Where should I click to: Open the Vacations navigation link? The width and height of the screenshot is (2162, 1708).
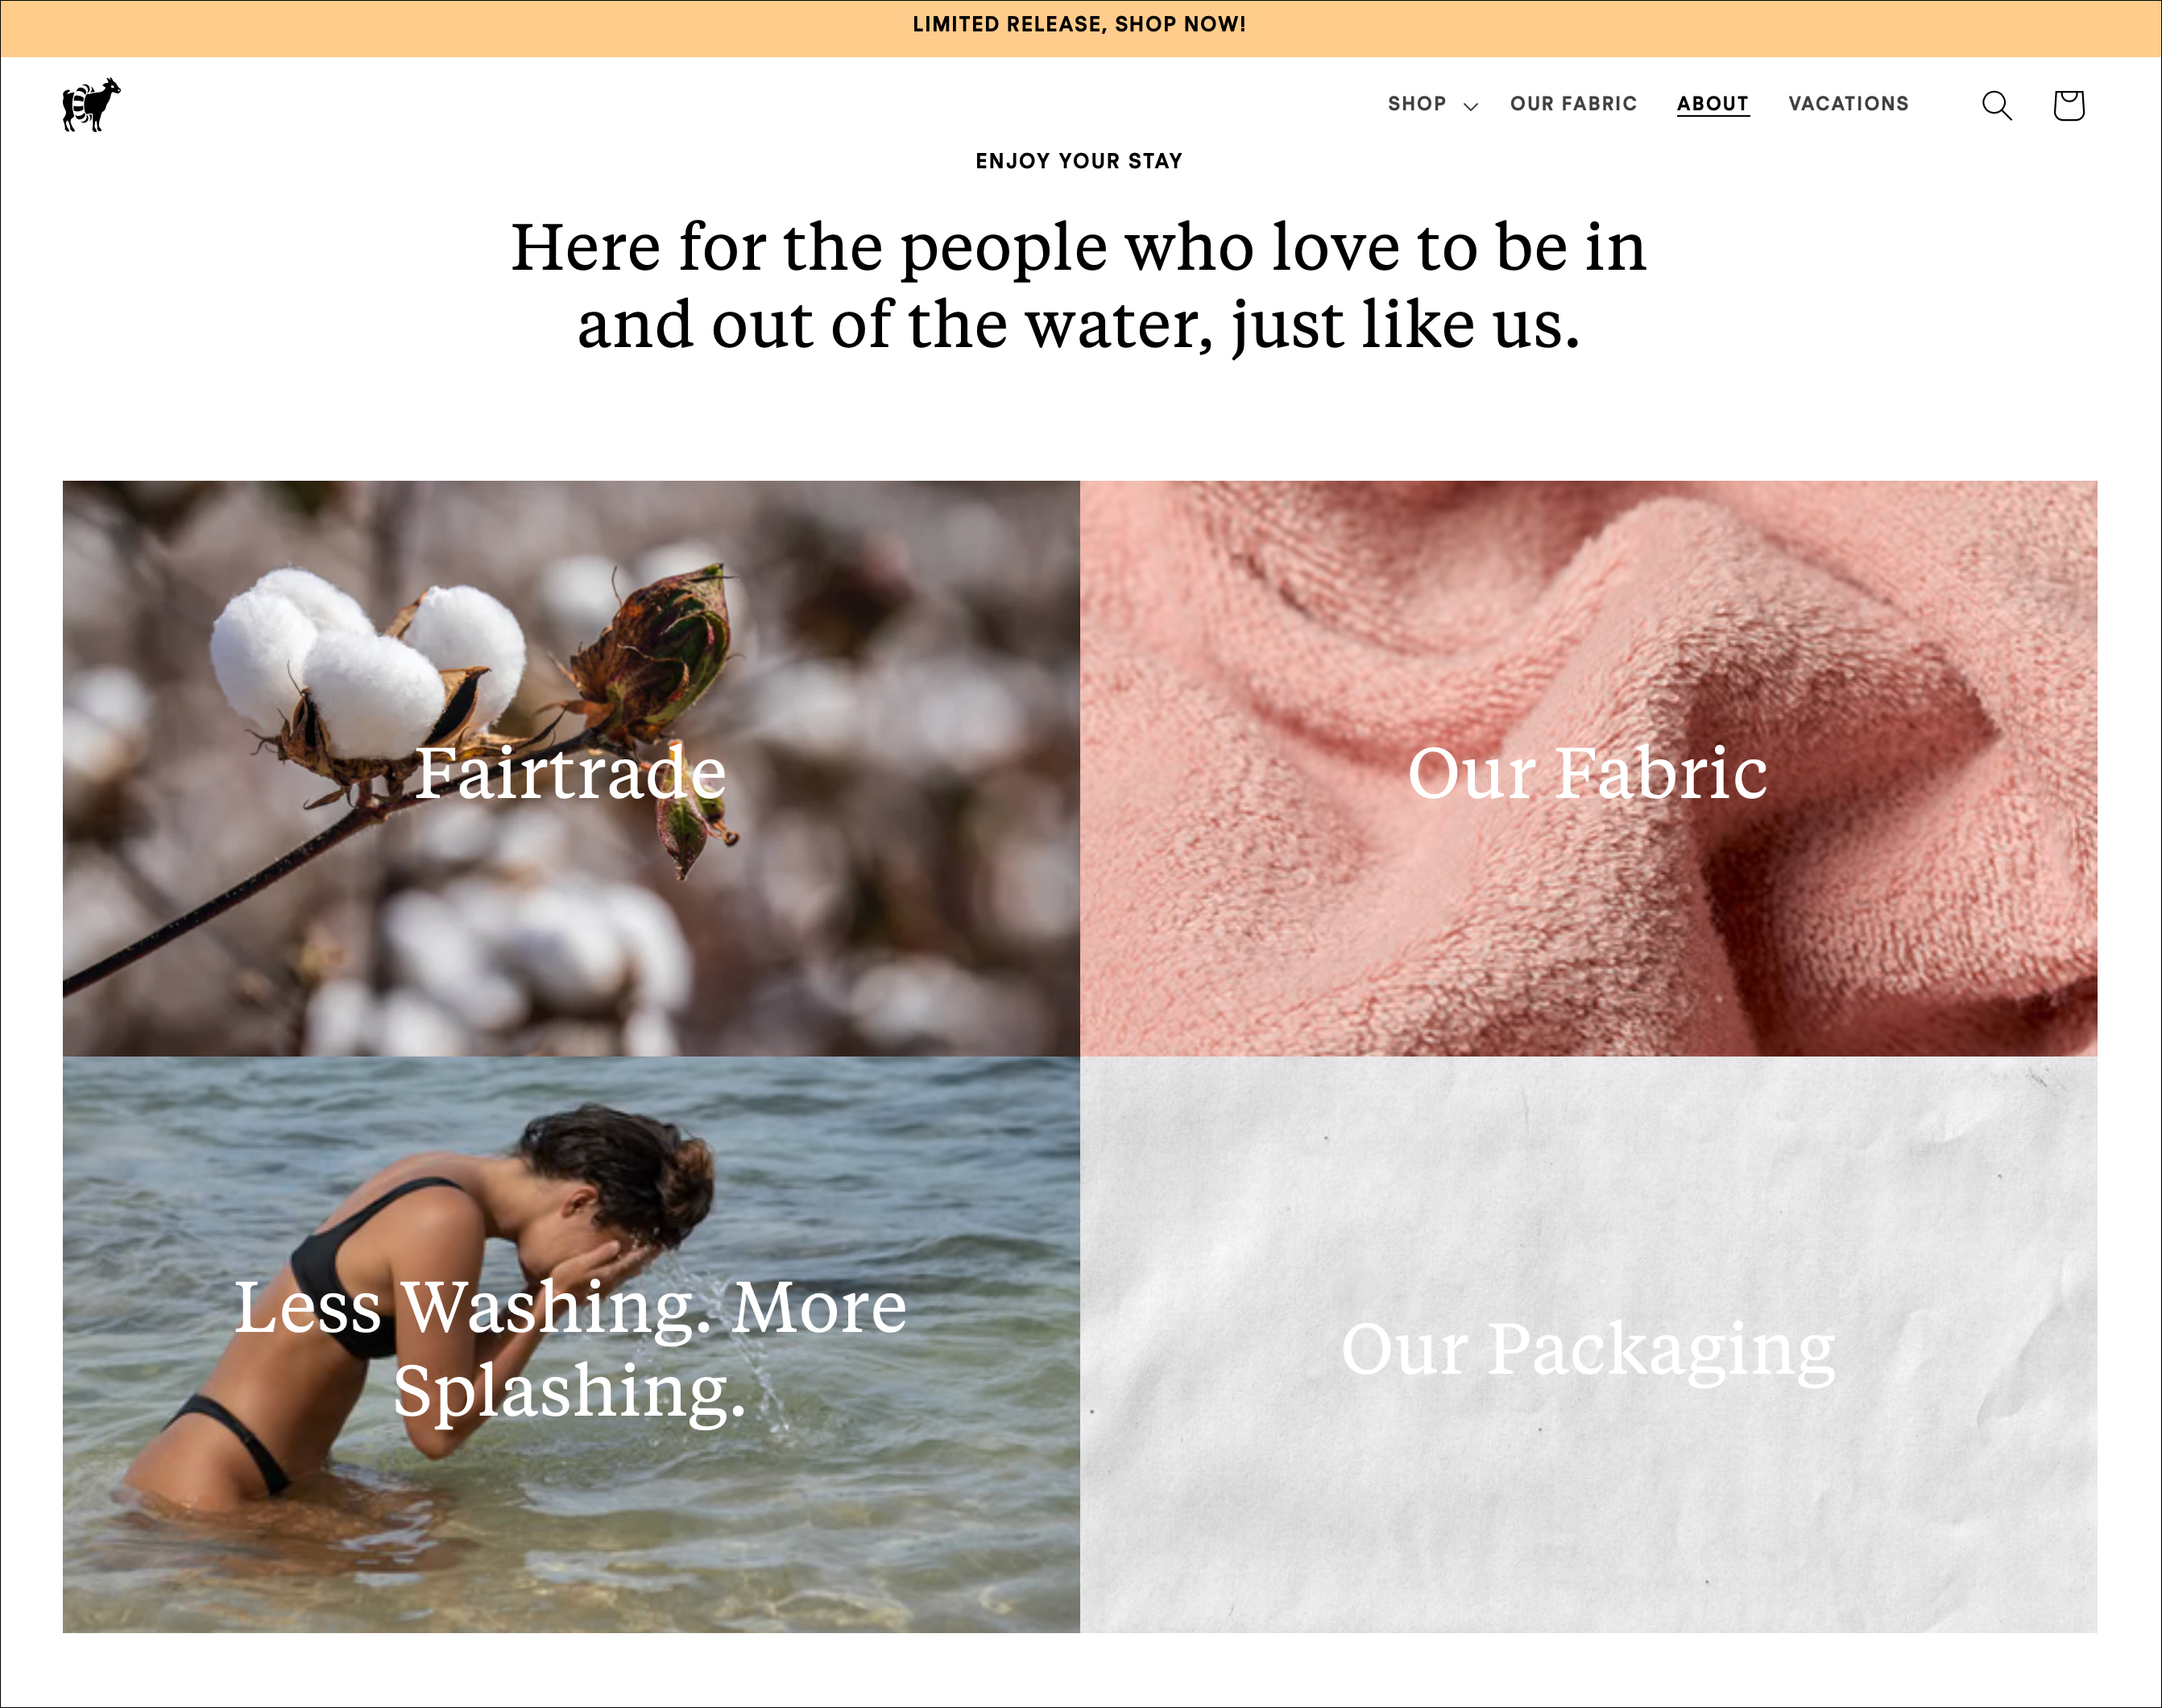point(1848,104)
